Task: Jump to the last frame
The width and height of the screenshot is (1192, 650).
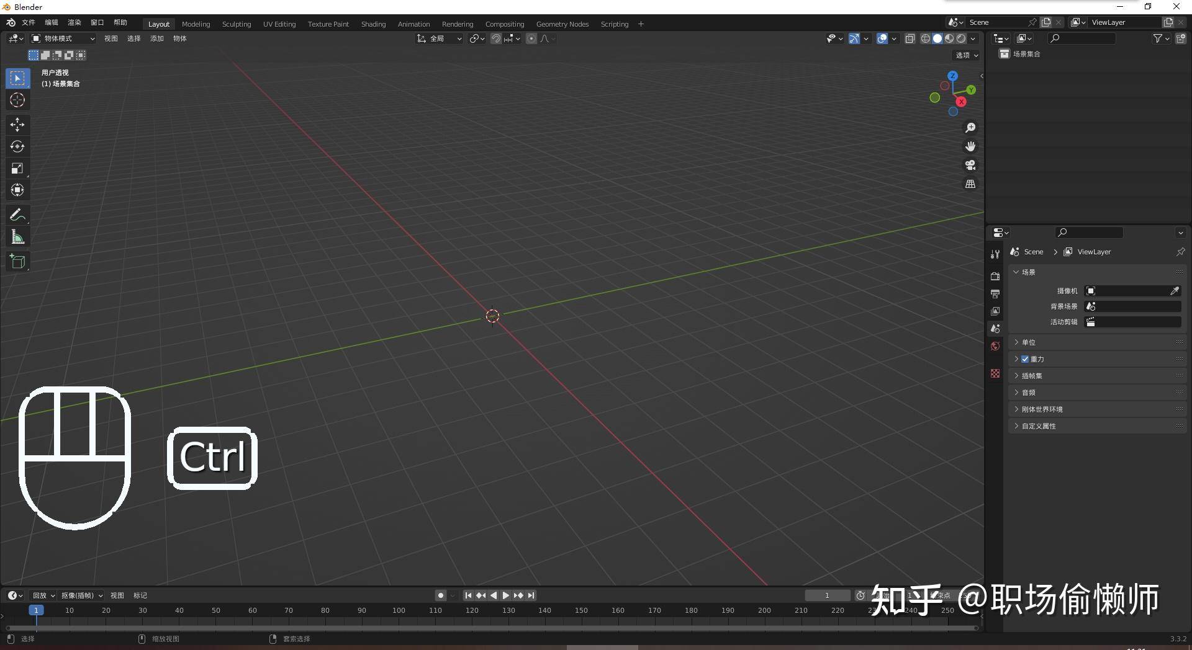Action: (x=531, y=595)
